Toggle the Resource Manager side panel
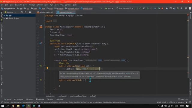 click(1, 32)
